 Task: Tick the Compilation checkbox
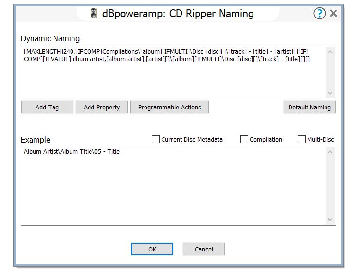click(244, 140)
